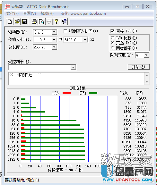Click the 1024.0 row label in chart
Screen dimensions: 157x185
(x=13, y=146)
